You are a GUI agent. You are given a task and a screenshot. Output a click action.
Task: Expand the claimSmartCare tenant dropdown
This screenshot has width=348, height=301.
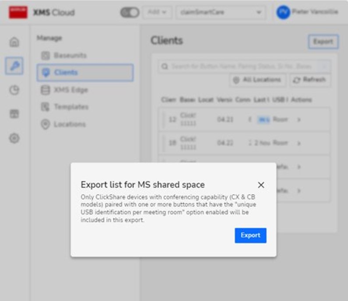221,12
